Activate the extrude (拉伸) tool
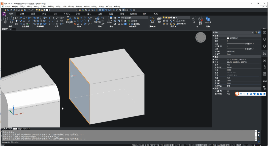Screen dimensions: 269x147 point(12,20)
